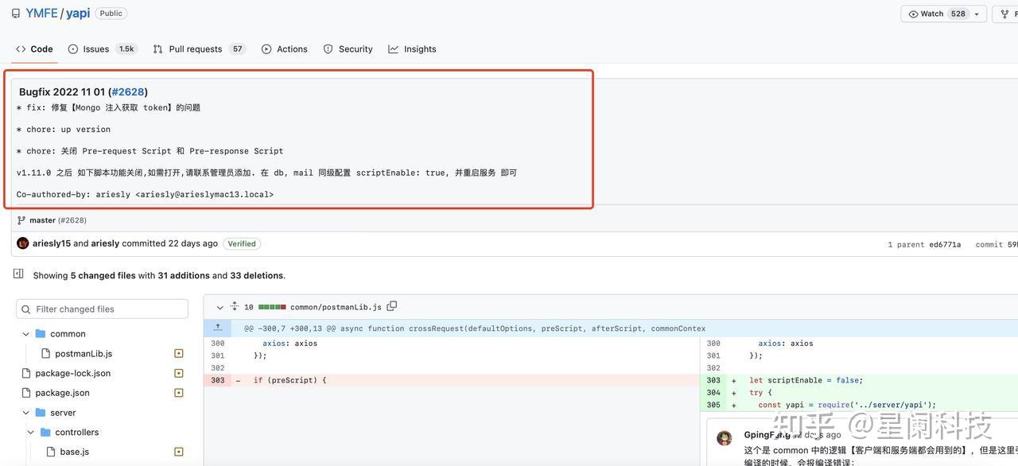Open the ariesly15 author profile
Image resolution: width=1018 pixels, height=466 pixels.
pyautogui.click(x=52, y=243)
